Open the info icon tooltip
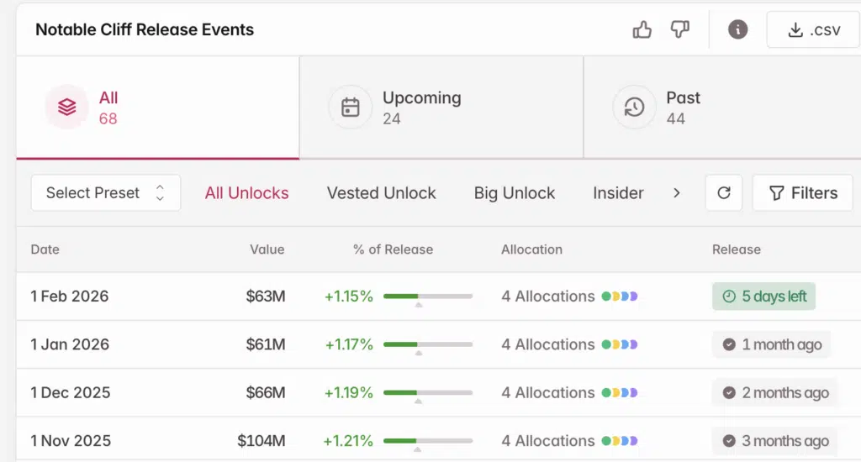 [737, 30]
